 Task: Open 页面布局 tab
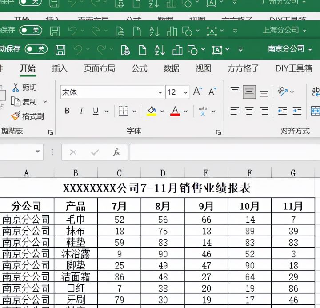coord(100,68)
